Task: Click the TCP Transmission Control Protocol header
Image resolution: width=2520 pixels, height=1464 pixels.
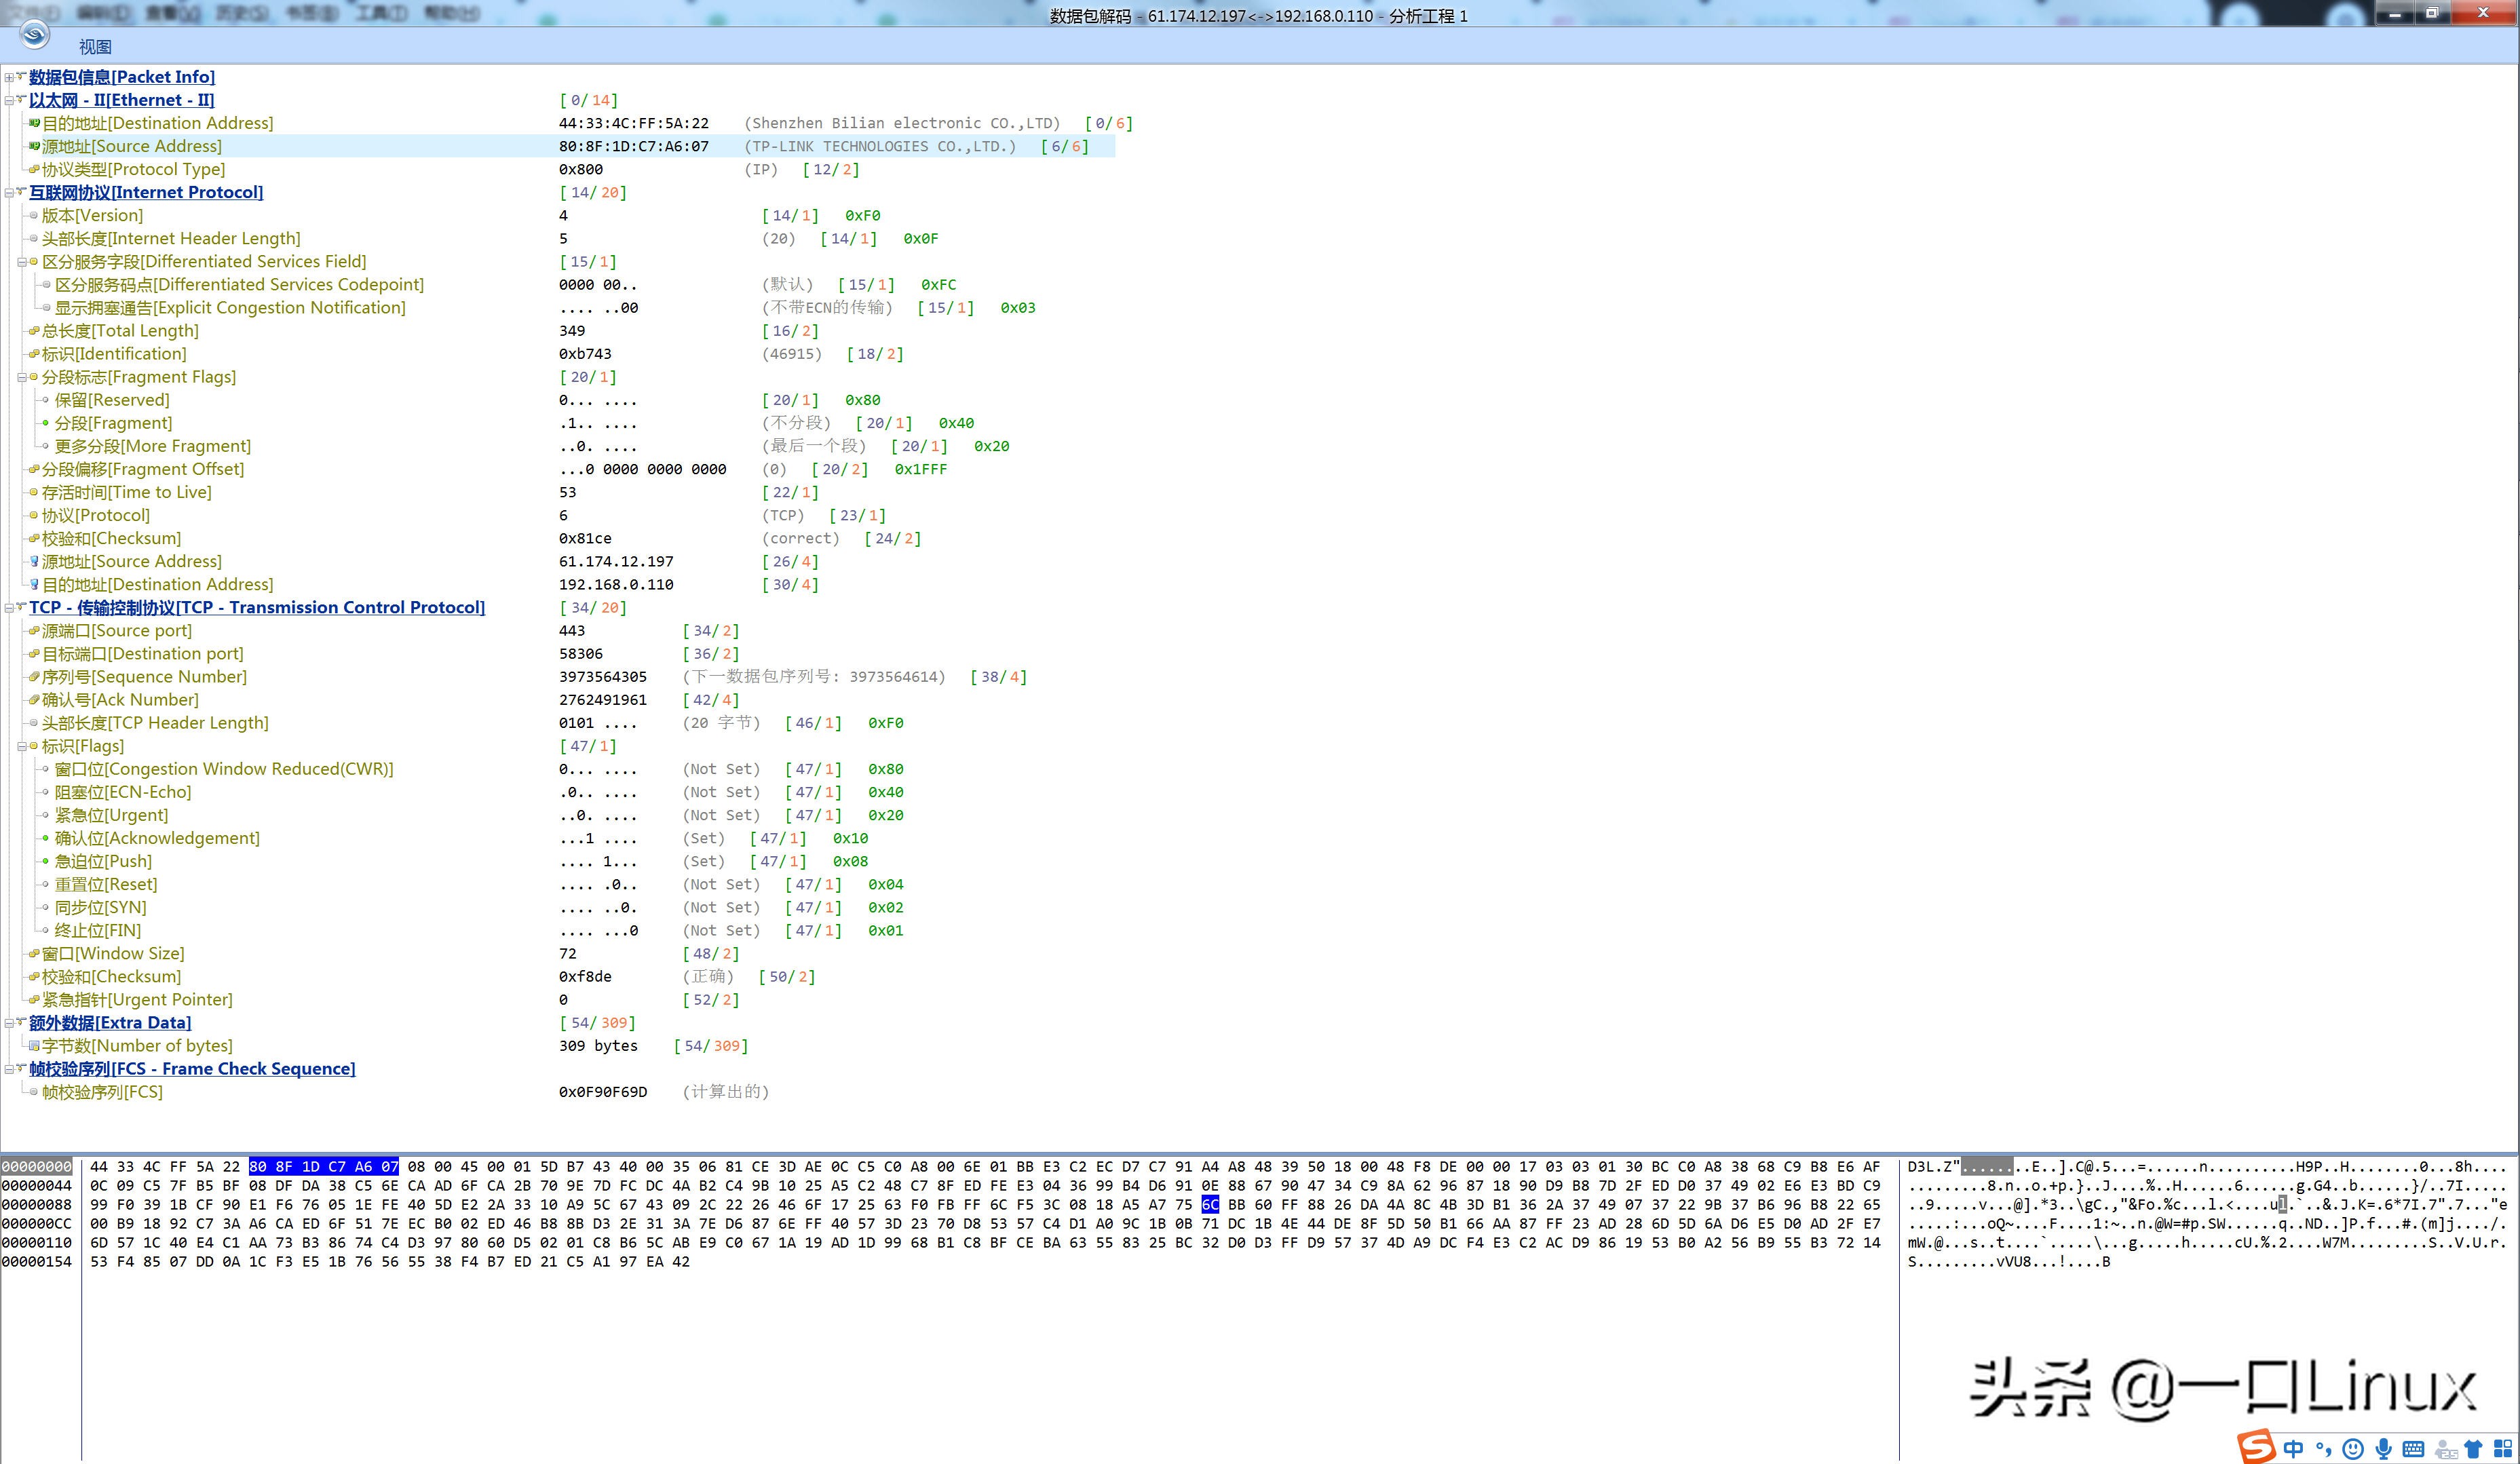Action: (x=257, y=607)
